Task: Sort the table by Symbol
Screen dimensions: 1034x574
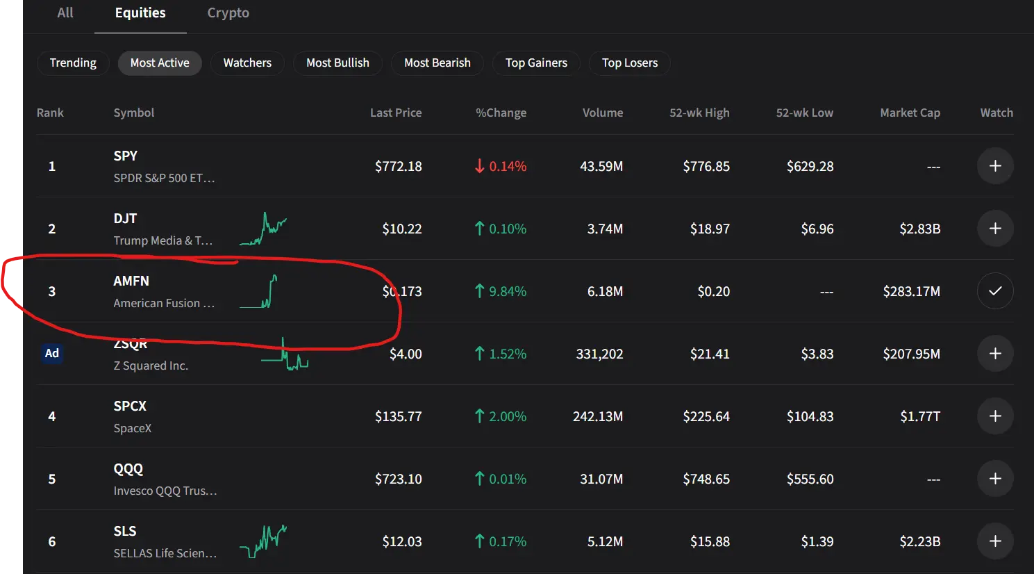Action: 134,113
